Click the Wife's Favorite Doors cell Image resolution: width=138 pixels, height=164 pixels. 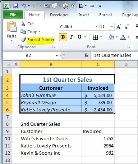pyautogui.click(x=51, y=138)
